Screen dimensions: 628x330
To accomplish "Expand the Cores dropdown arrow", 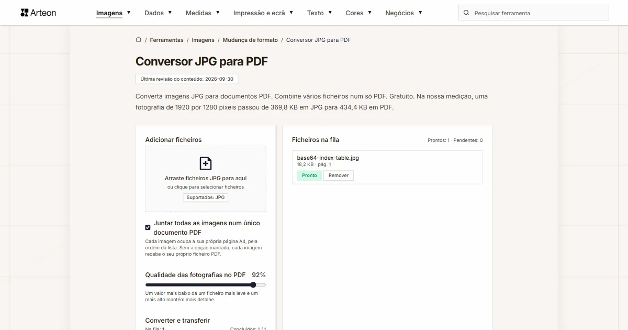I will pyautogui.click(x=369, y=13).
